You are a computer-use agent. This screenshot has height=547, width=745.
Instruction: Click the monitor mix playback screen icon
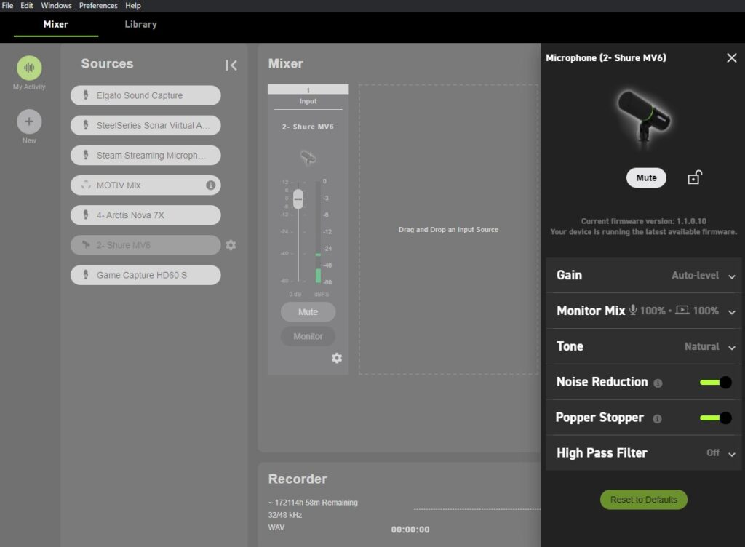point(682,310)
